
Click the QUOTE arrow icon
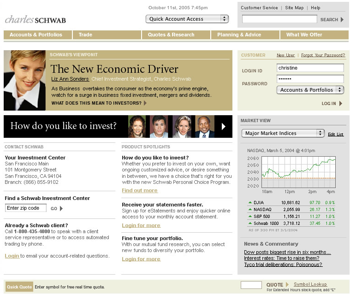(287, 285)
